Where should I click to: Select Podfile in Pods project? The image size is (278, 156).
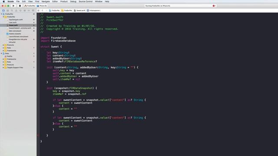[x=10, y=56]
